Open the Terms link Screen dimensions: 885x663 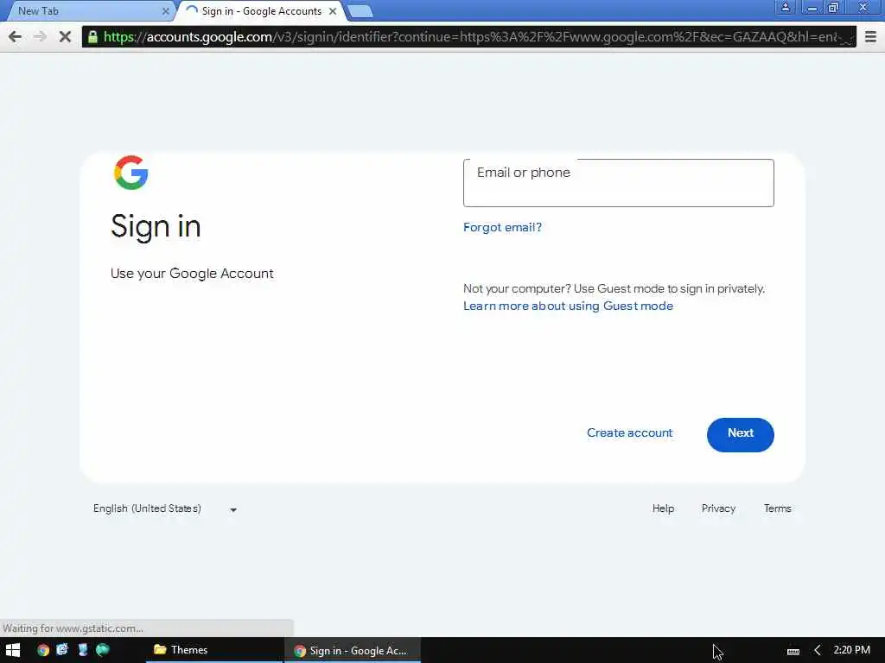pos(777,508)
